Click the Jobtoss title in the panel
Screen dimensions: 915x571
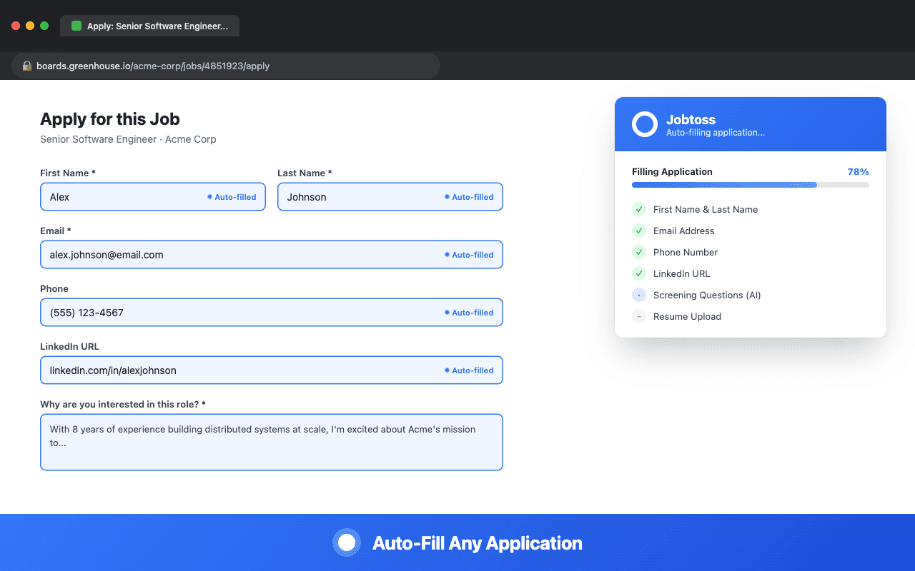click(x=691, y=120)
